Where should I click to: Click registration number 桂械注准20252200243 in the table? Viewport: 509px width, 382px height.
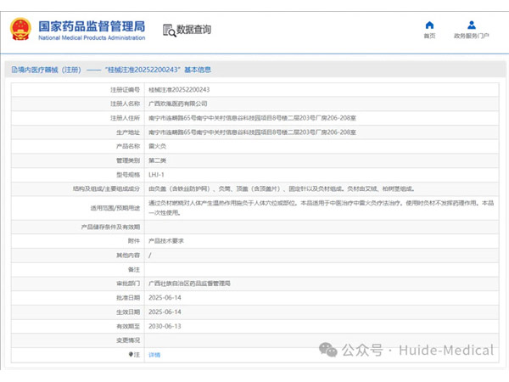[x=179, y=89]
